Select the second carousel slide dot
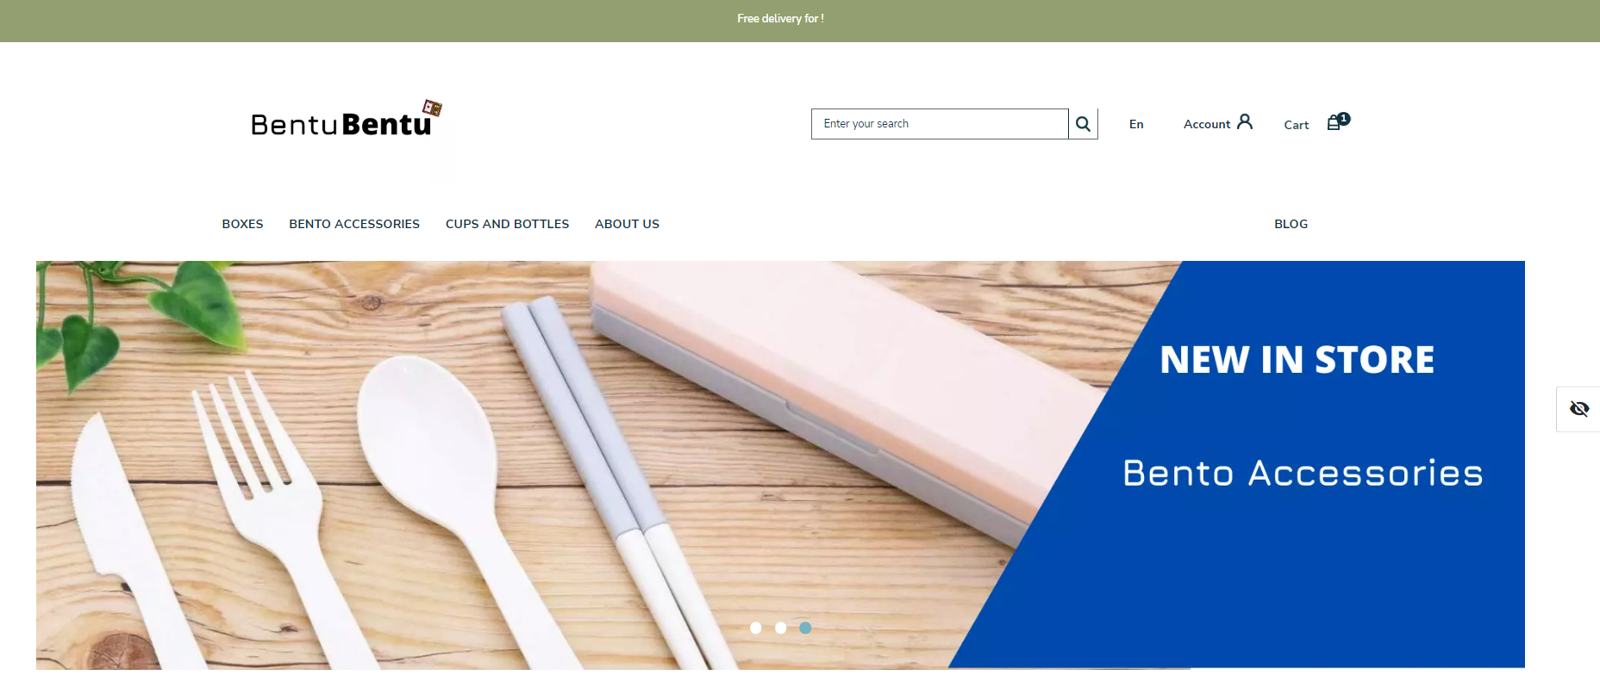This screenshot has height=694, width=1600. click(780, 628)
